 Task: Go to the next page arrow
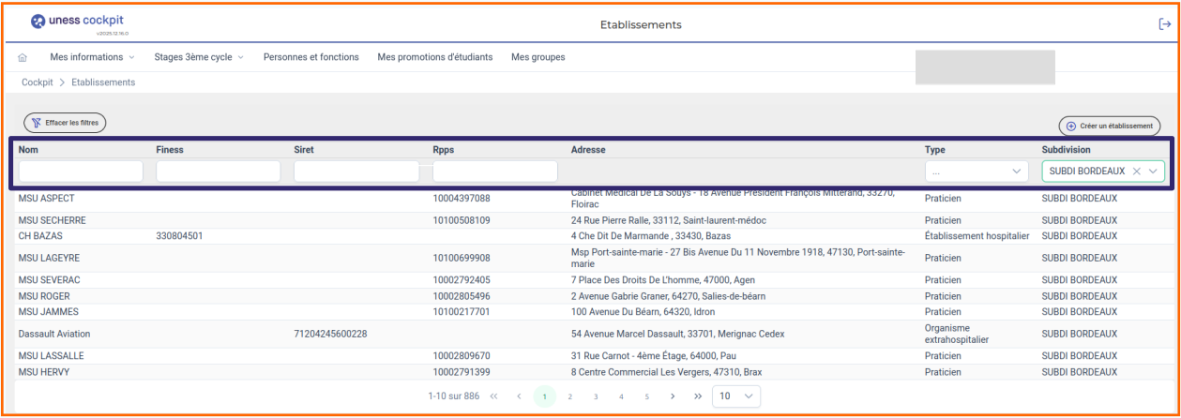pyautogui.click(x=673, y=396)
